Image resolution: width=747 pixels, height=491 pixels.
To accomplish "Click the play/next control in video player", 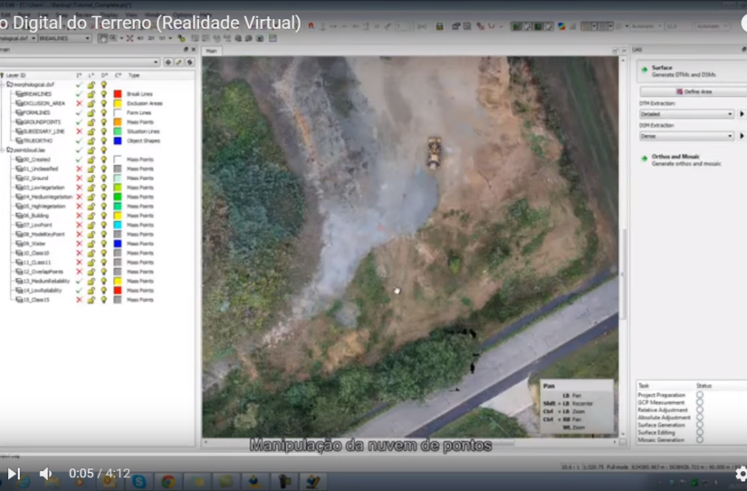I will [14, 474].
